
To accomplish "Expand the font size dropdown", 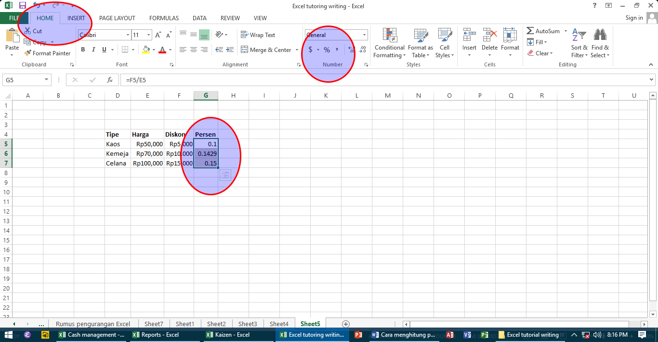I will 148,35.
